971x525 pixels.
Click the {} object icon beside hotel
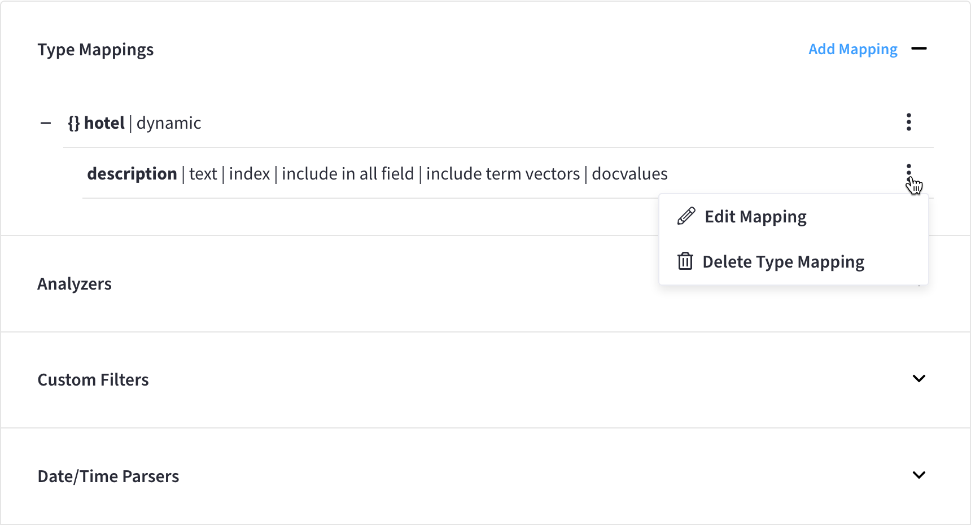[x=72, y=123]
